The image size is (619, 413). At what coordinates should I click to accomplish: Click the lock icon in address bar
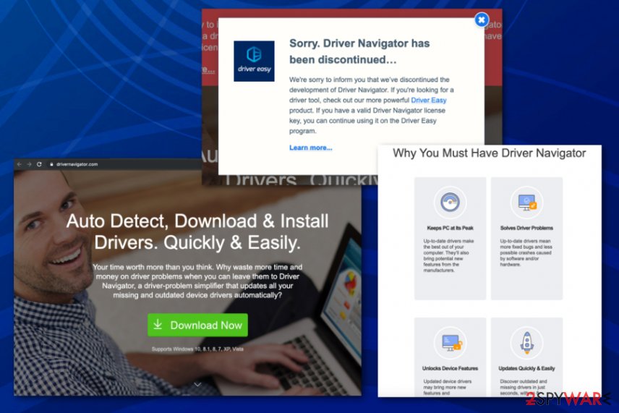tap(51, 164)
